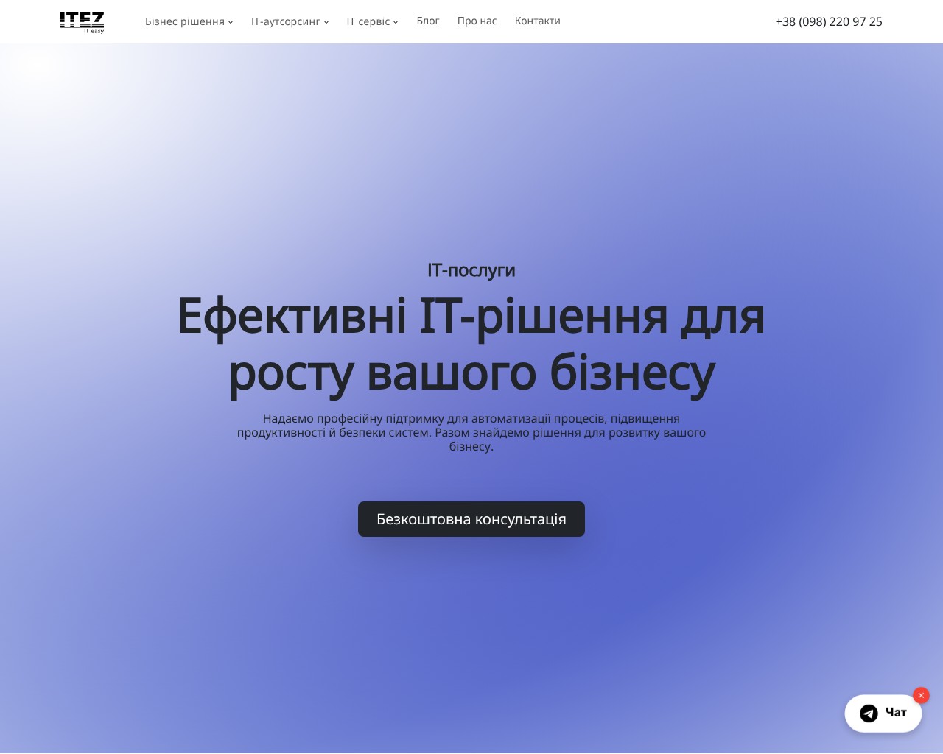The image size is (943, 754).
Task: Click the main heading Ефективні IT-рішення
Action: (471, 316)
